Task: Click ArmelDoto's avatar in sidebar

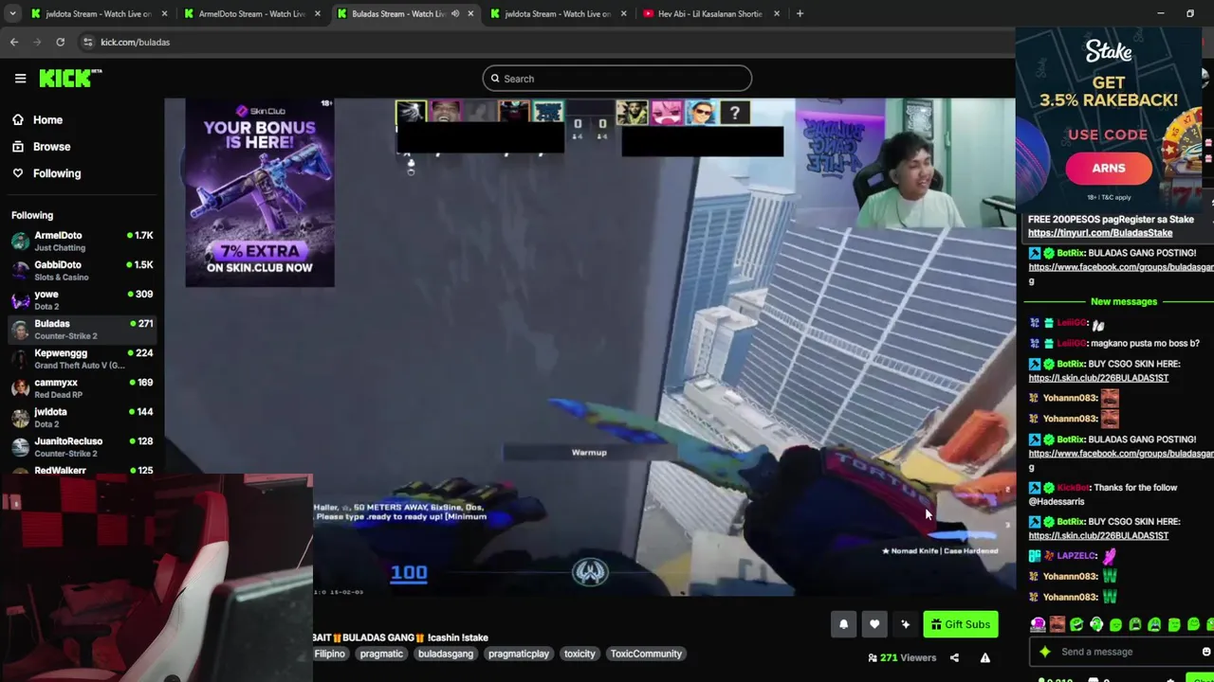Action: [20, 241]
